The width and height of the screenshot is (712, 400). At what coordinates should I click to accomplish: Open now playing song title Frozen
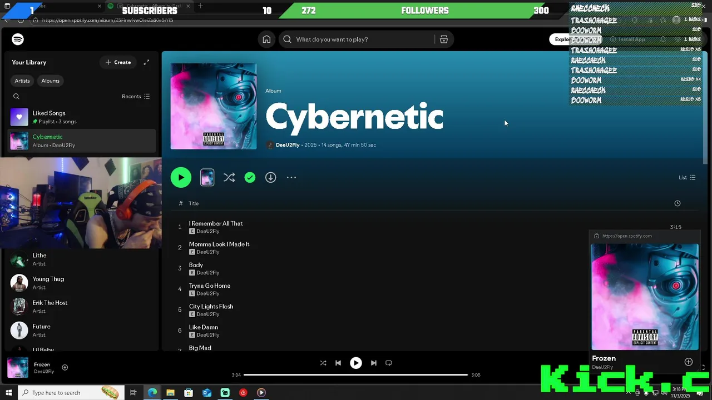(42, 364)
